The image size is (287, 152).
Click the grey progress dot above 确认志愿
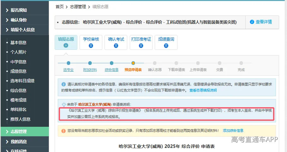[x=155, y=63]
